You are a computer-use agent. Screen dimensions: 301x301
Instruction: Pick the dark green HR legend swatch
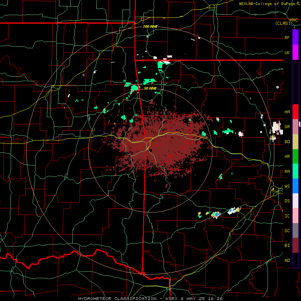pyautogui.click(x=295, y=156)
